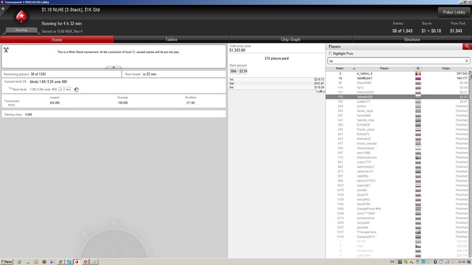The width and height of the screenshot is (472, 265).
Task: Select player bodya_nevada in the list
Action: [396, 143]
